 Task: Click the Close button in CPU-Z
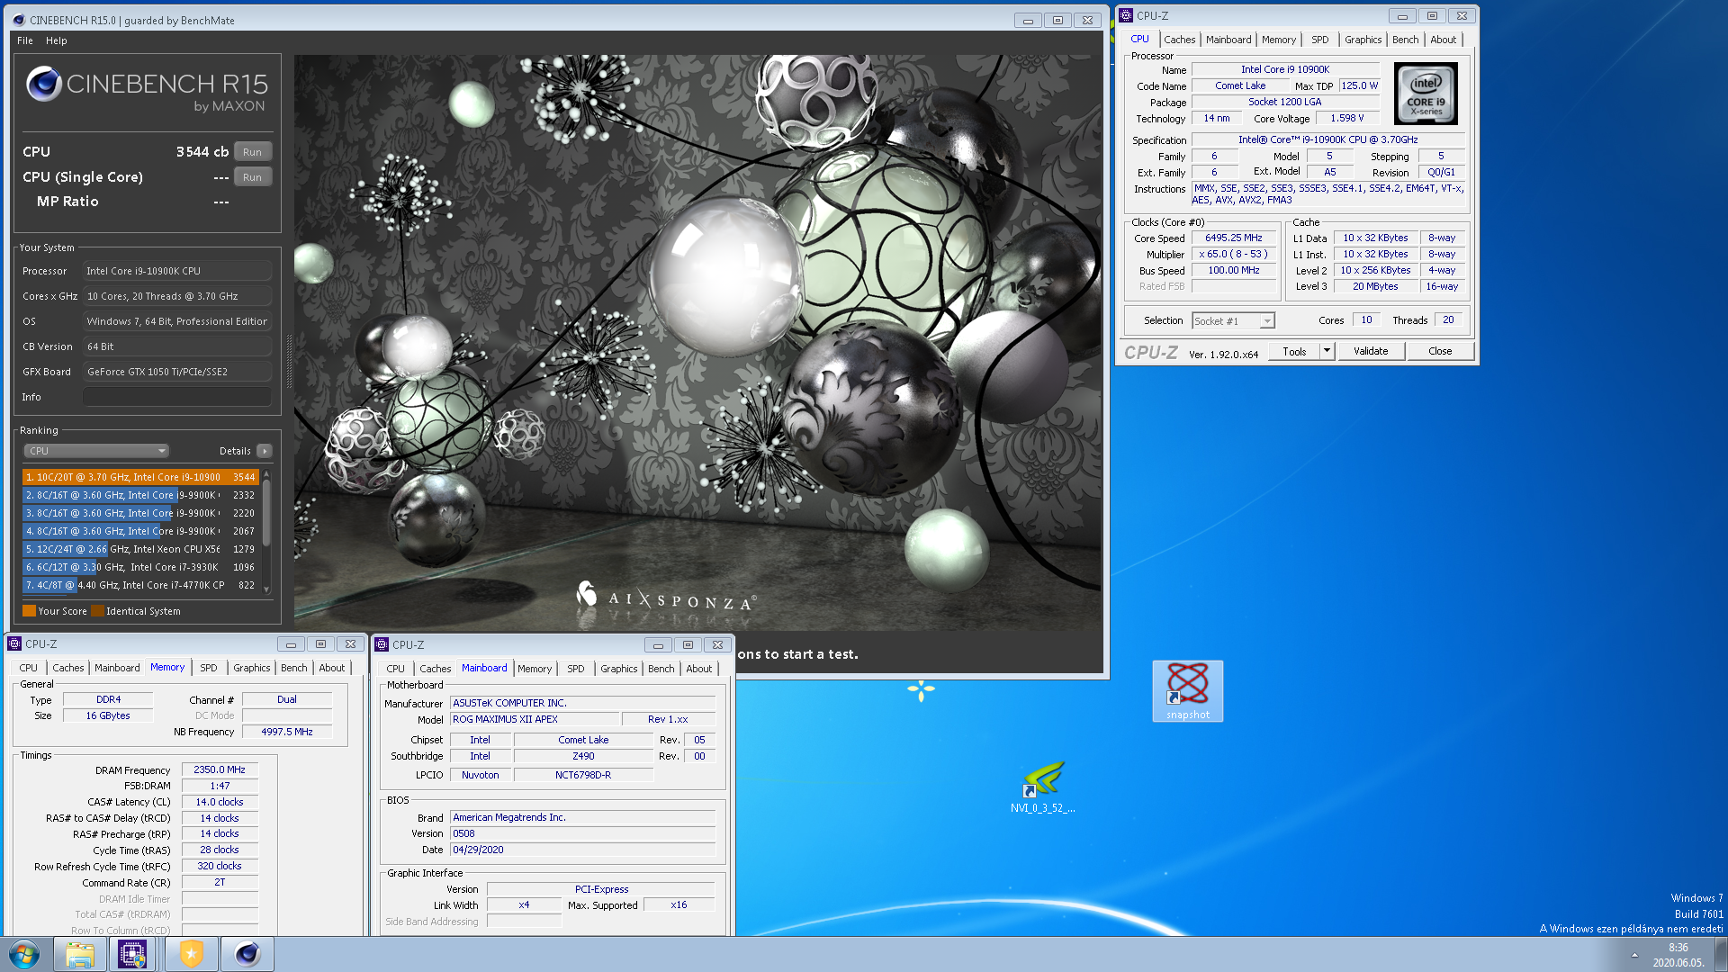pos(1440,351)
